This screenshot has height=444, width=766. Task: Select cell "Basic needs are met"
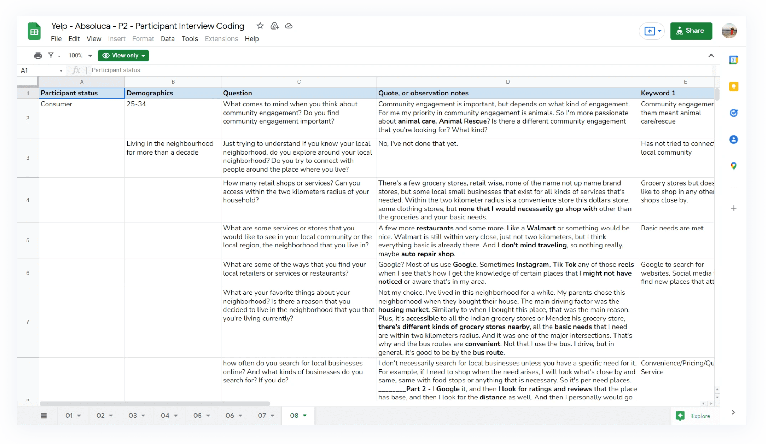click(x=677, y=241)
